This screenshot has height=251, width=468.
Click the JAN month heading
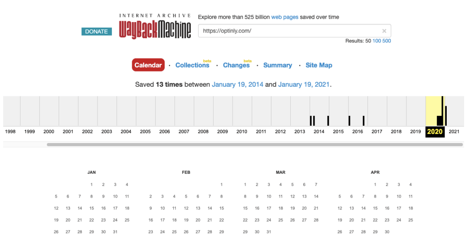pos(91,172)
